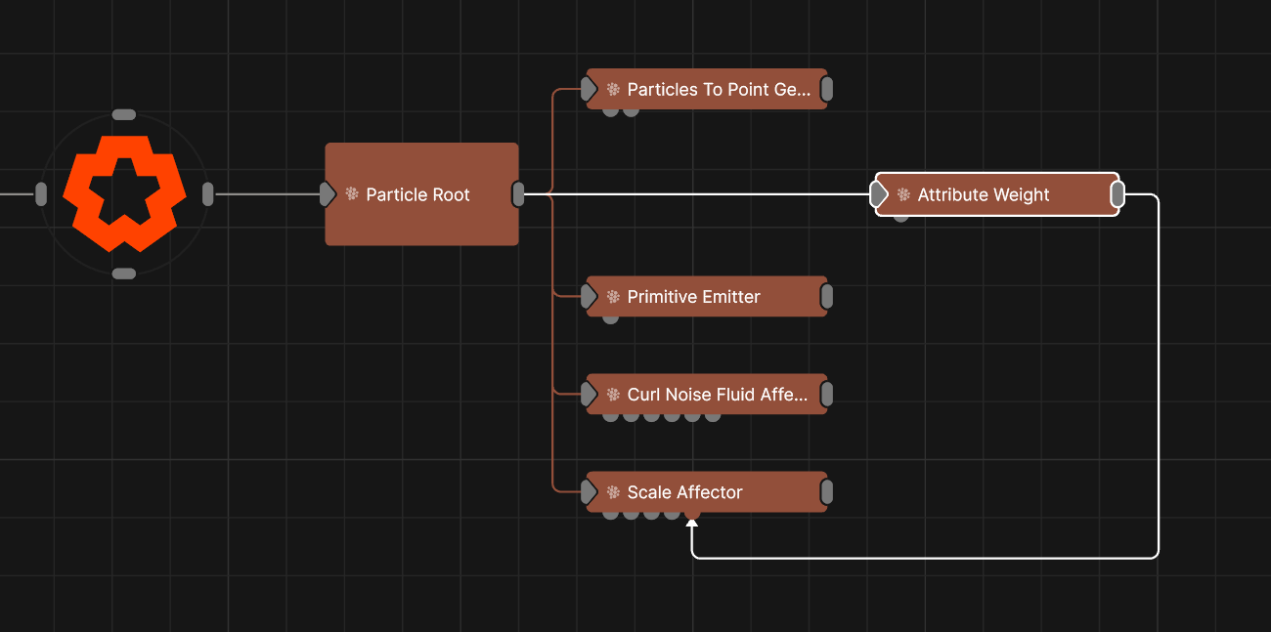This screenshot has height=632, width=1271.
Task: Click the input arrow of Attribute Weight
Action: [x=880, y=194]
